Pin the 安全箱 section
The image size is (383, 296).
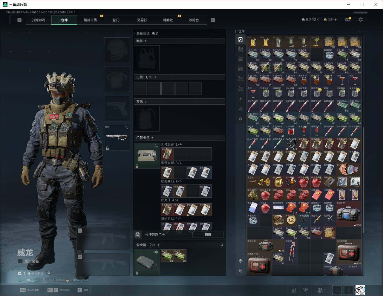(222, 245)
